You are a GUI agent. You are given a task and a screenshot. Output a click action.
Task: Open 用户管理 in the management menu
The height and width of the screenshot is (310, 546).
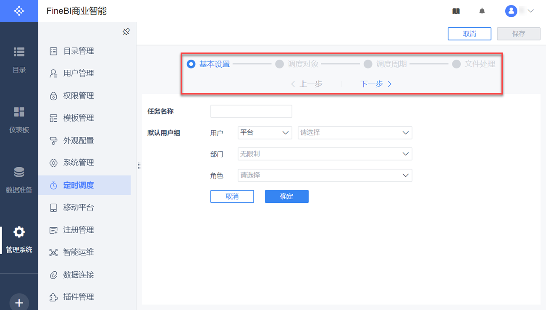78,73
